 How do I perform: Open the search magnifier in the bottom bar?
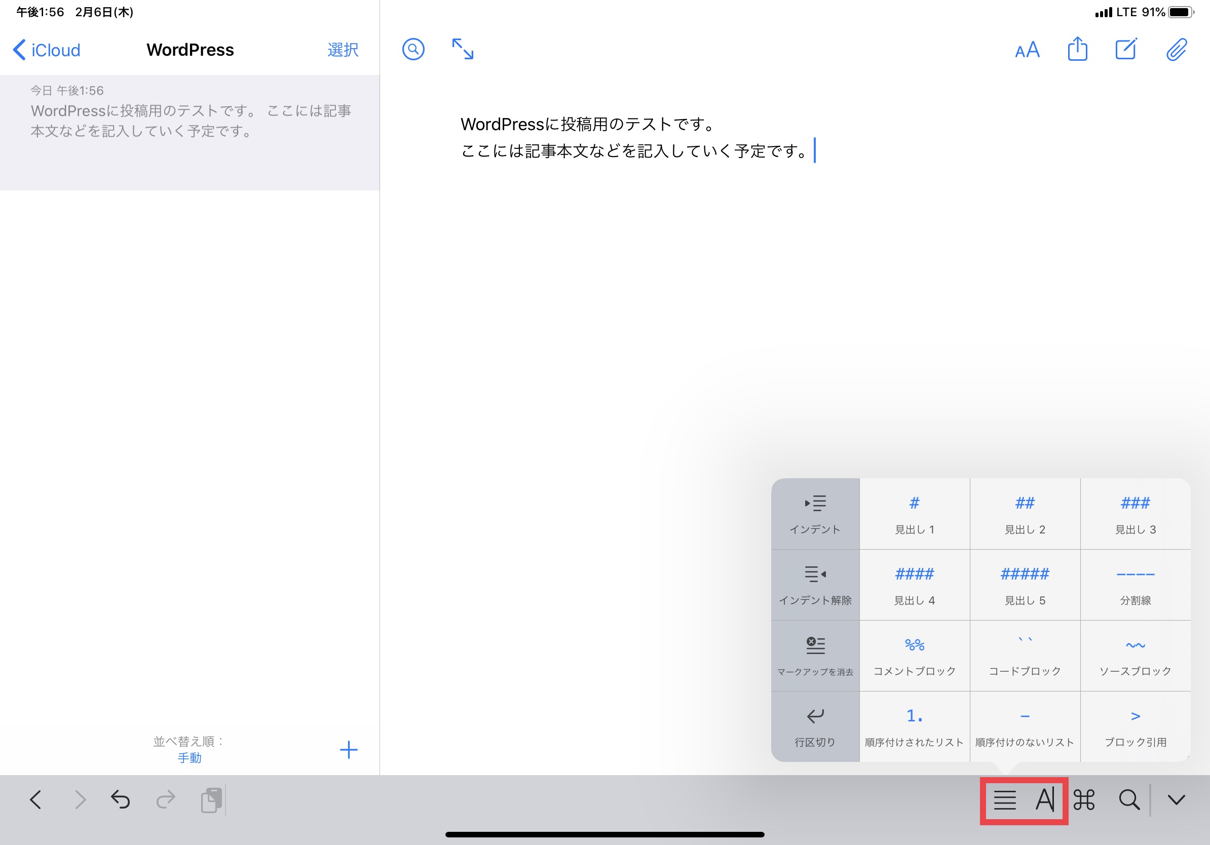1129,800
